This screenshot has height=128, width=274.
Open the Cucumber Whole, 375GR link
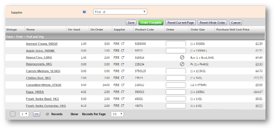(44, 85)
